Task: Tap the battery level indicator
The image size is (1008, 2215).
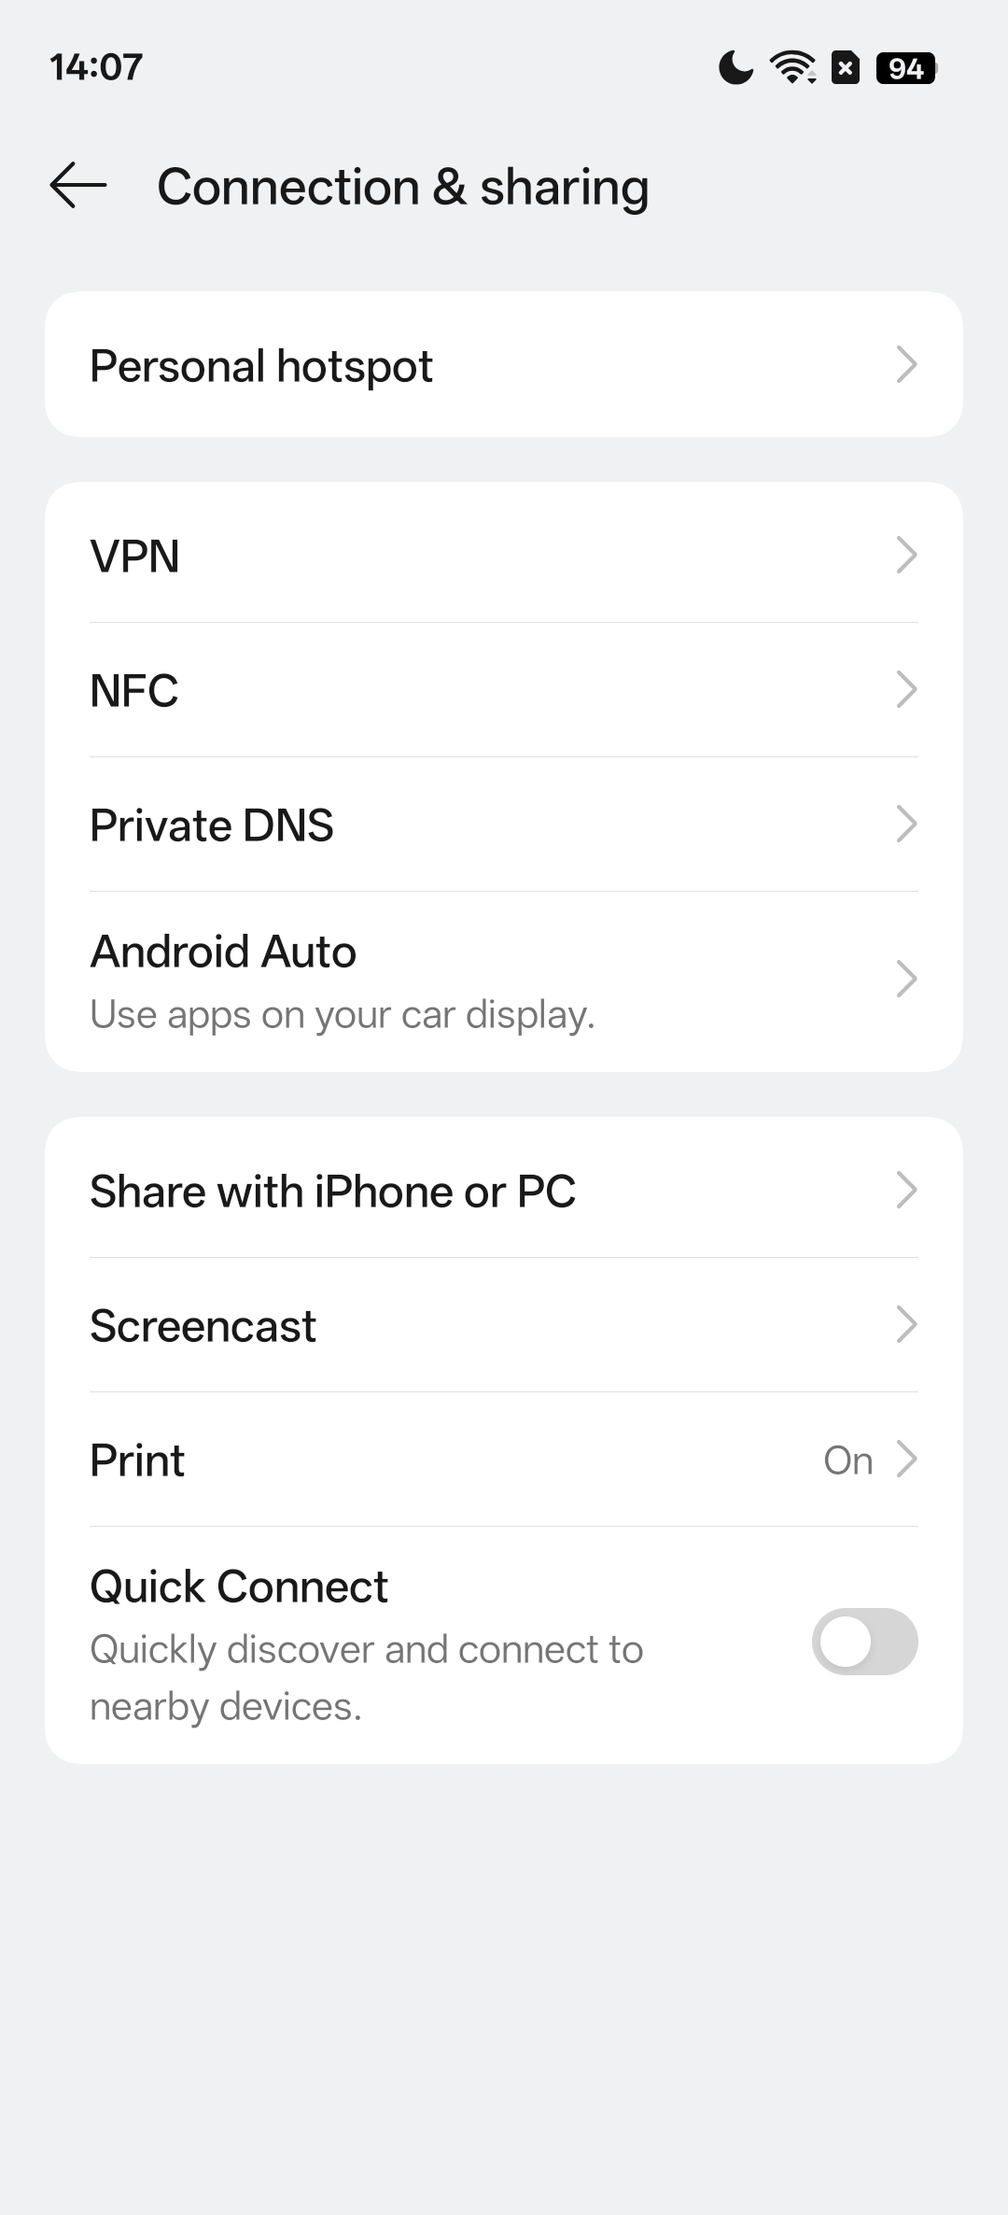Action: (906, 68)
